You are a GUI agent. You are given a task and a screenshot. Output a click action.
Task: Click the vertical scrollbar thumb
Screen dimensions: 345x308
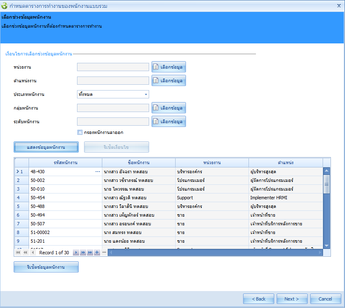point(326,184)
